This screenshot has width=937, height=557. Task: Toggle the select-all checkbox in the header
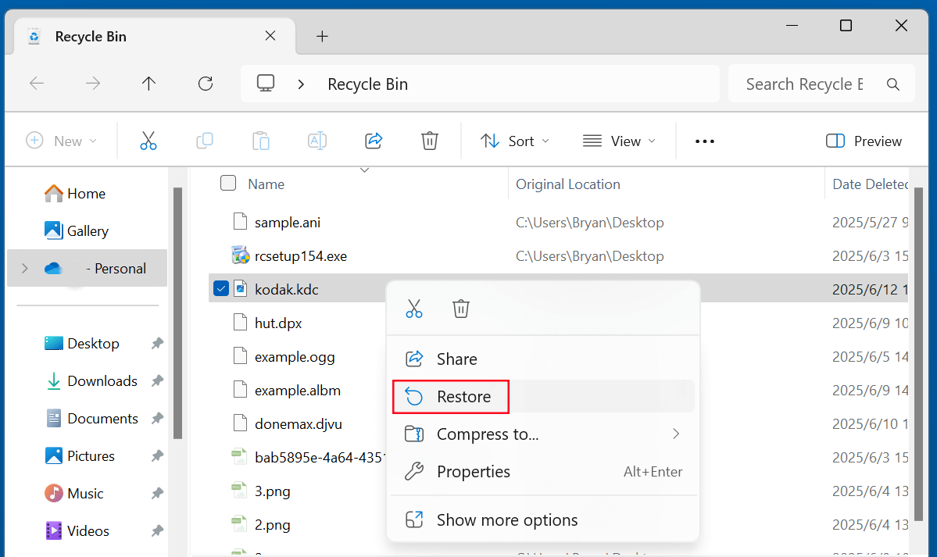[x=227, y=183]
